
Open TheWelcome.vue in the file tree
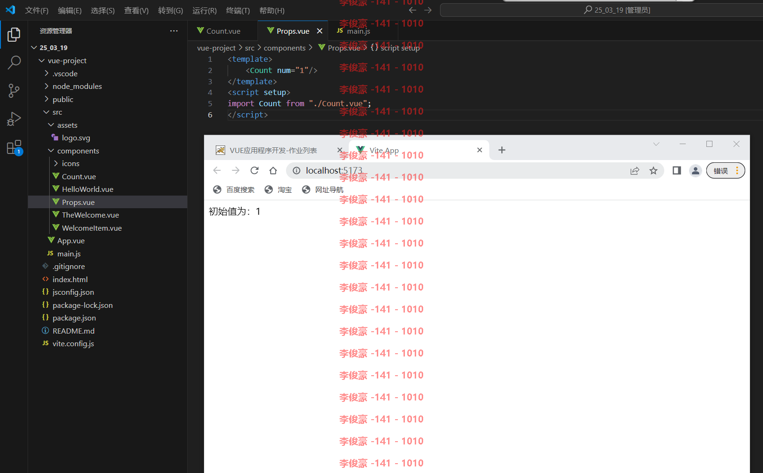point(108,215)
